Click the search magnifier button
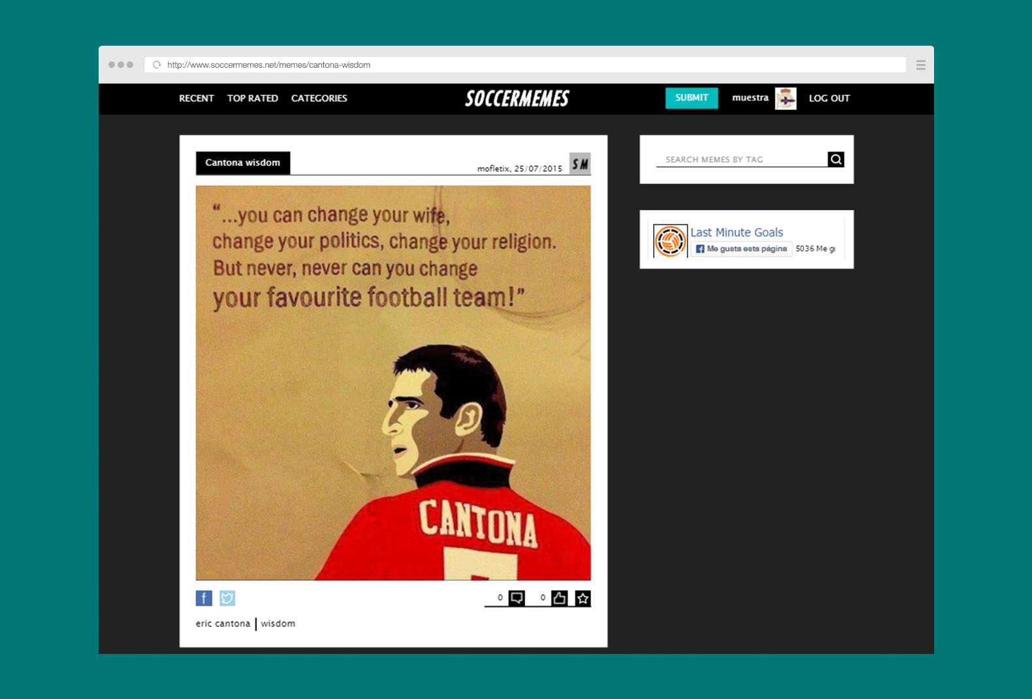1032x699 pixels. (x=836, y=159)
